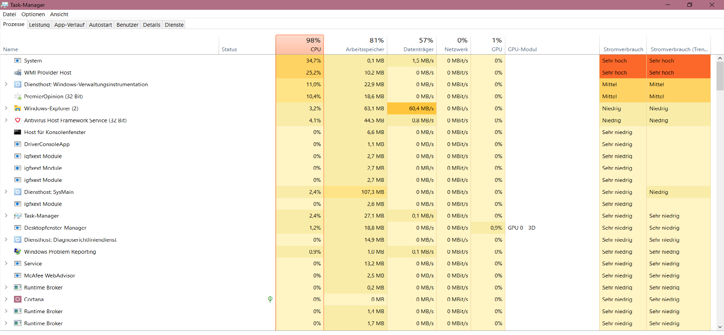Click Stromverbrauch (Trend) Niedrig cell for SysMain

[679, 192]
